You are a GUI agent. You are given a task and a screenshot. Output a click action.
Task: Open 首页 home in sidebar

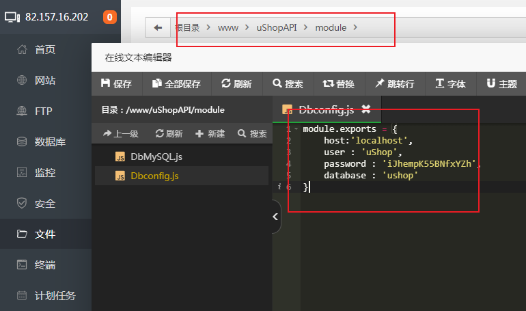click(36, 50)
